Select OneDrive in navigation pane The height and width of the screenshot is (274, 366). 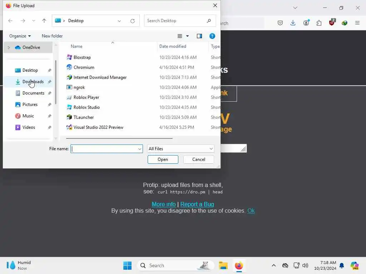coord(31,47)
